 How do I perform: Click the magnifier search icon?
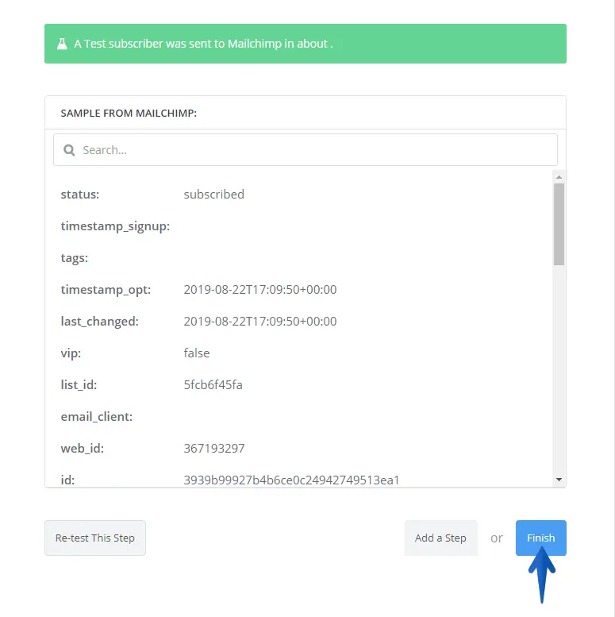tap(69, 150)
